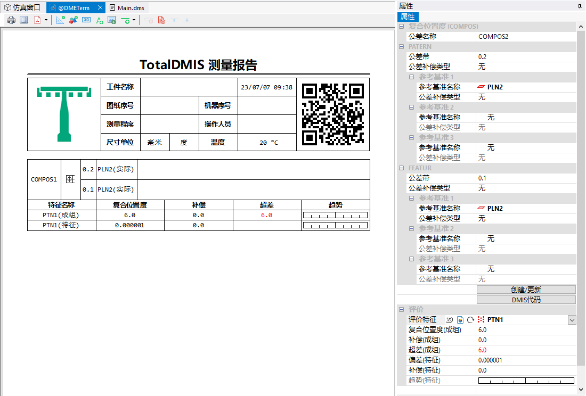Select the blue 属性 tab

[x=408, y=17]
